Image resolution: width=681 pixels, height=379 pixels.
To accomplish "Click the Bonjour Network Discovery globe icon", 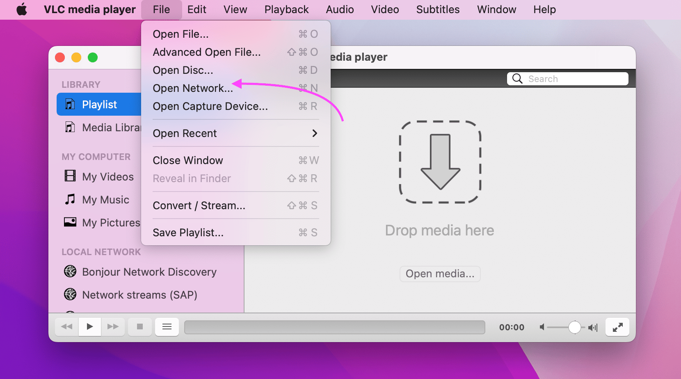I will (70, 271).
